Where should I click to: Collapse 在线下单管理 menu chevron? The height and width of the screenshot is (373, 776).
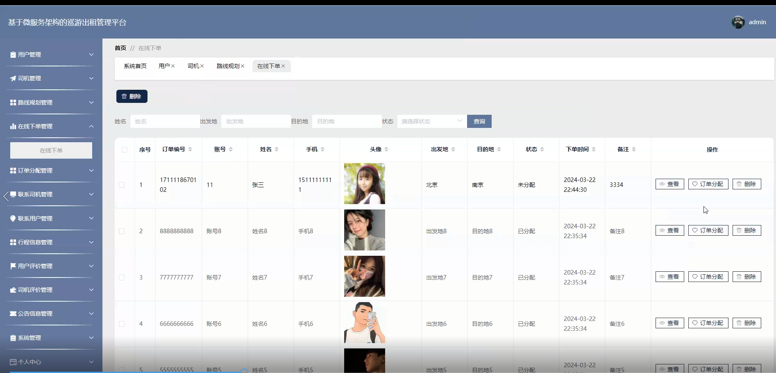pyautogui.click(x=91, y=126)
